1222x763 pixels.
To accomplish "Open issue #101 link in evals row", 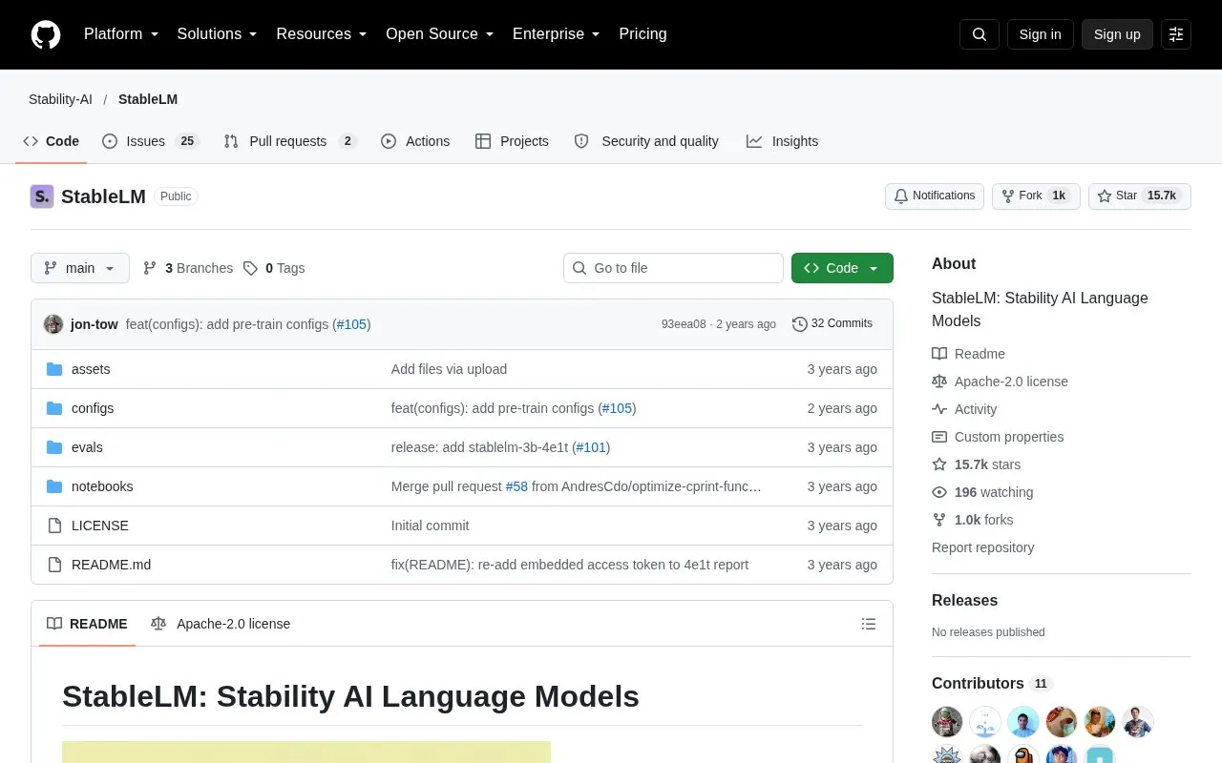I will [591, 447].
